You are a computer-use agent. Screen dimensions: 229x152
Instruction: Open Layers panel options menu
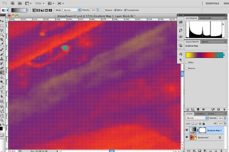[x=225, y=114]
